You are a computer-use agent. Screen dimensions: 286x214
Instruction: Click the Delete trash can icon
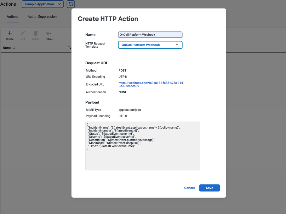coord(36,33)
